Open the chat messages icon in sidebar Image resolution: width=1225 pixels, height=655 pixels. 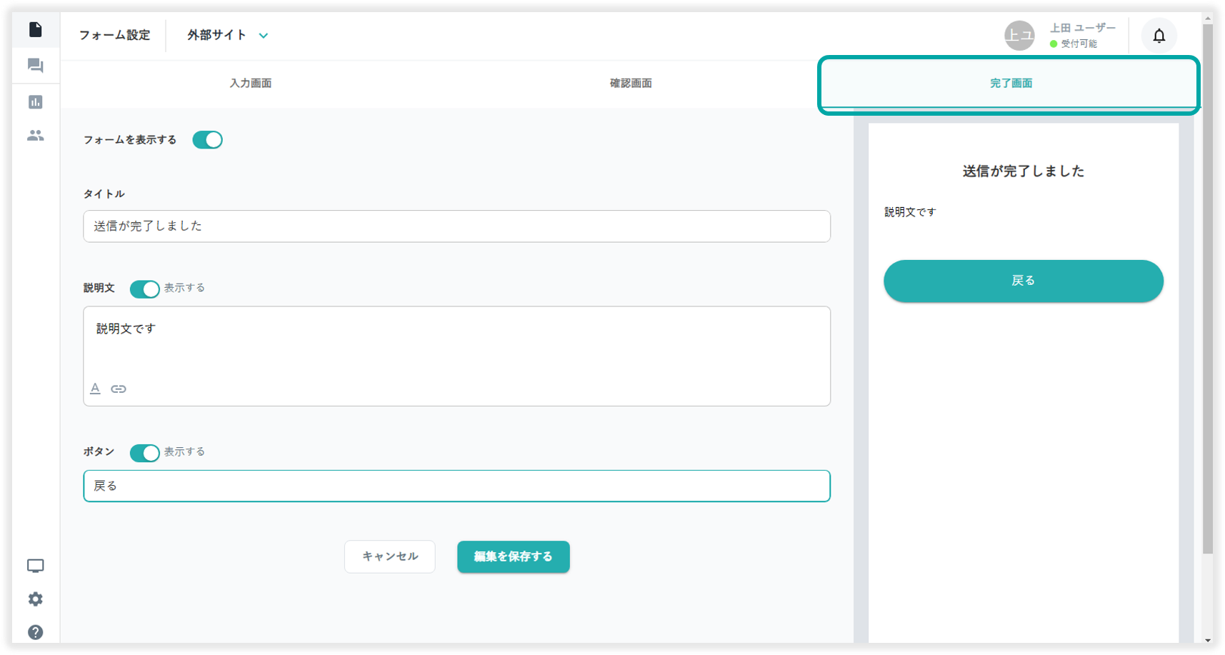35,66
